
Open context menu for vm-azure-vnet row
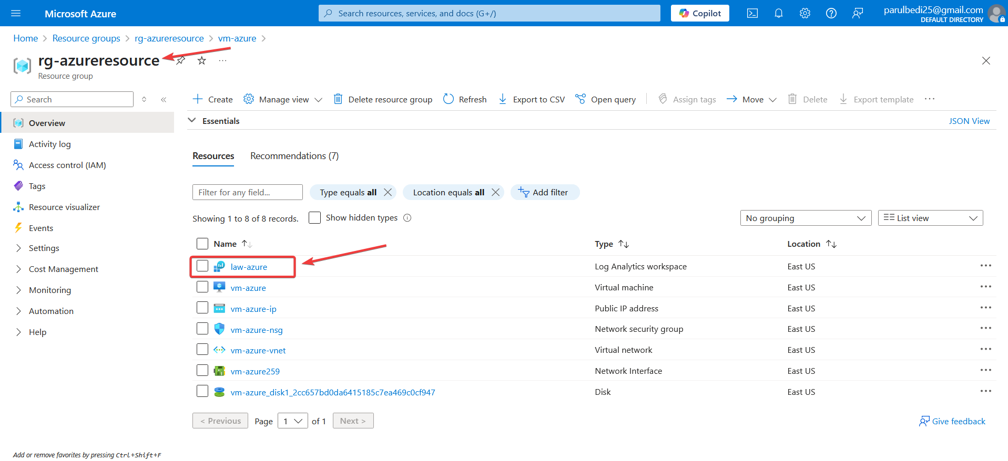coord(986,349)
